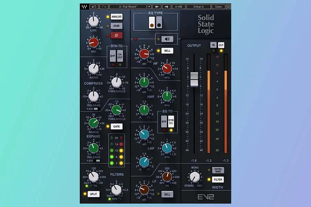The height and width of the screenshot is (207, 311).
Task: Toggle the SPLIT filters button
Action: tap(93, 194)
